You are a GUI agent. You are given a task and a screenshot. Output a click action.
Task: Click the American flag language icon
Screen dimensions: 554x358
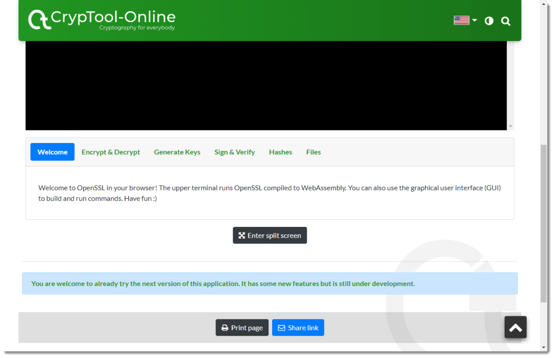(x=461, y=19)
